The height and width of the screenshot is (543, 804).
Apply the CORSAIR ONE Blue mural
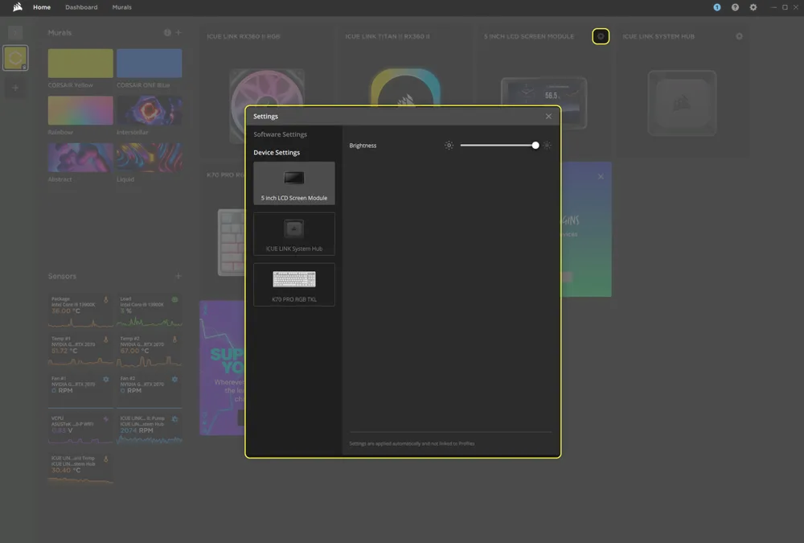(150, 63)
